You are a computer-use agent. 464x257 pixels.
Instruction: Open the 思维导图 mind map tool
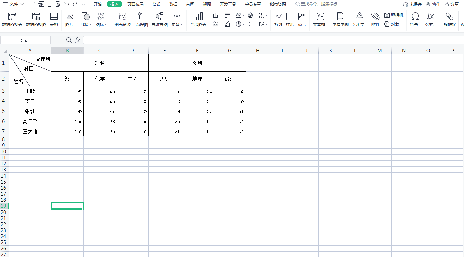point(159,20)
